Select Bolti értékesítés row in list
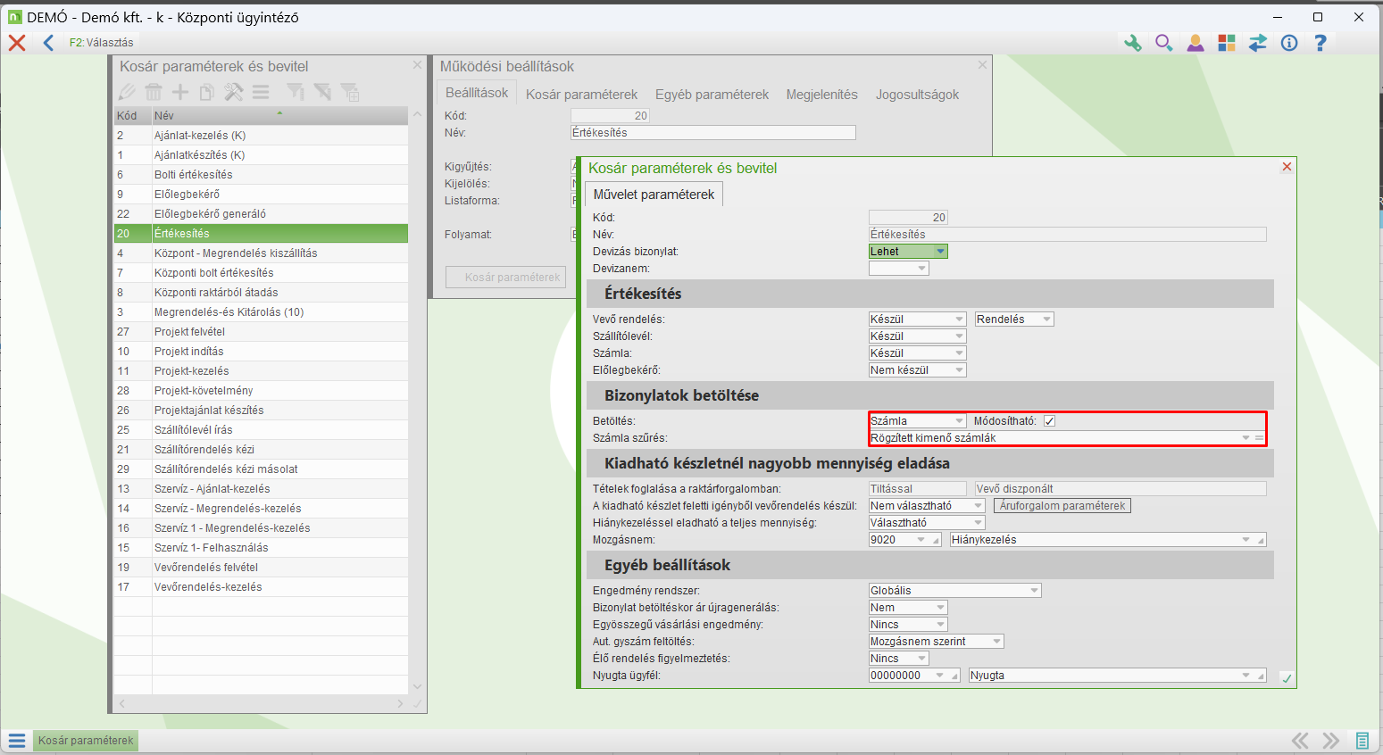The width and height of the screenshot is (1383, 755). [x=193, y=175]
